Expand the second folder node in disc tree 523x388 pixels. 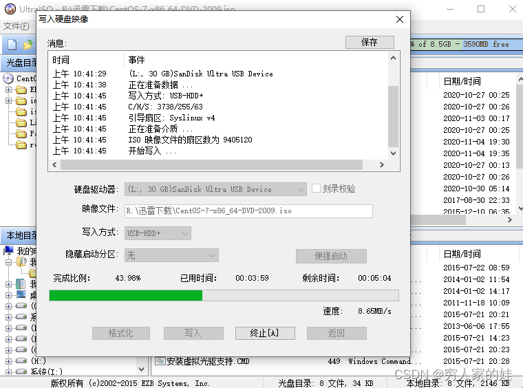pos(8,100)
